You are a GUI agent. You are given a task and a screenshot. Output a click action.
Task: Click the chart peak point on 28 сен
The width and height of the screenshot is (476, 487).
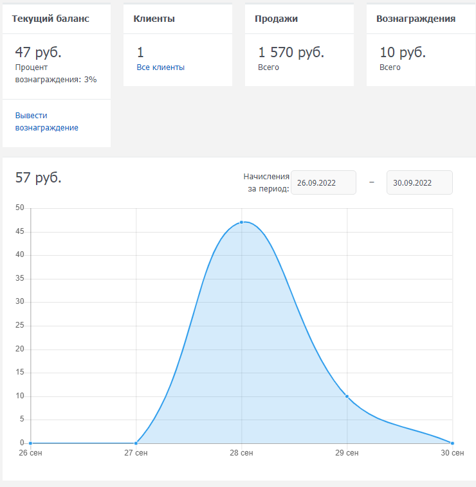tap(242, 222)
